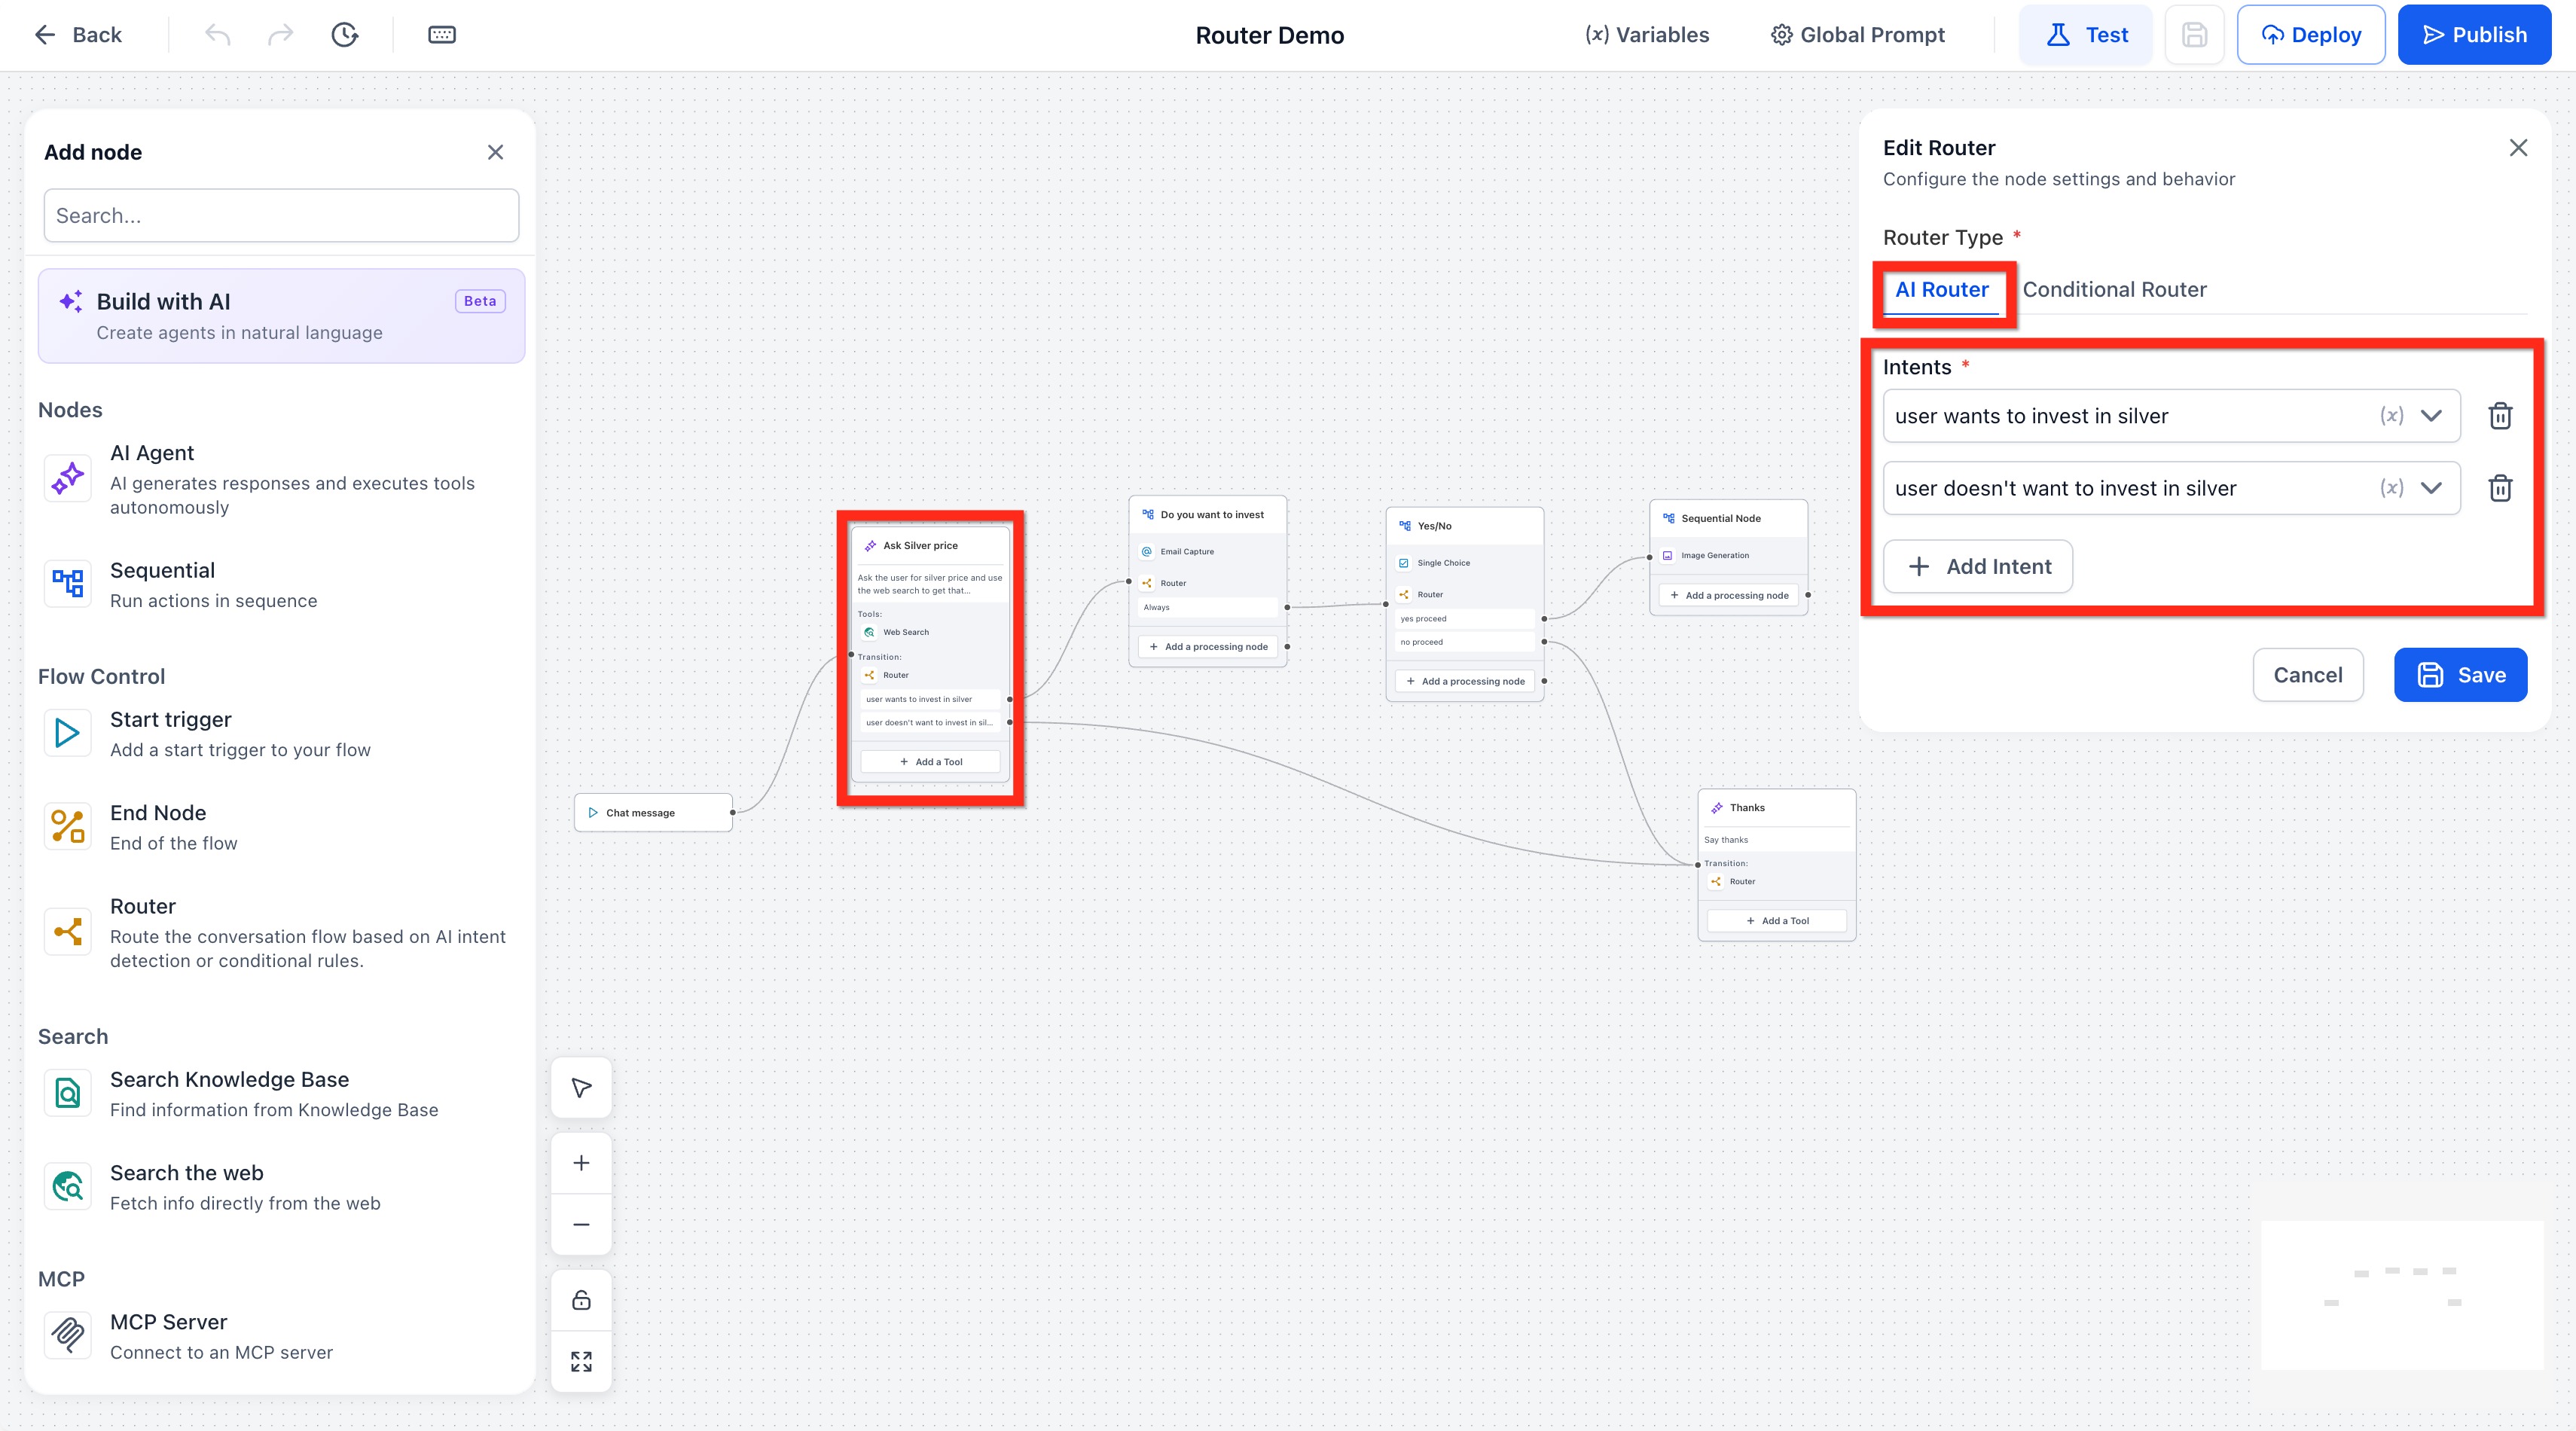Click the undo arrow icon
Viewport: 2576px width, 1431px height.
click(217, 35)
